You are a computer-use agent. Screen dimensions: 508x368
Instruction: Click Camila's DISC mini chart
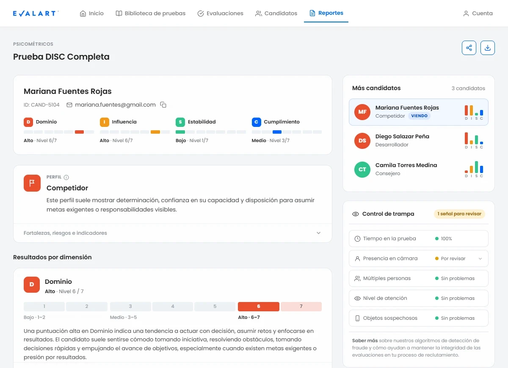(474, 169)
